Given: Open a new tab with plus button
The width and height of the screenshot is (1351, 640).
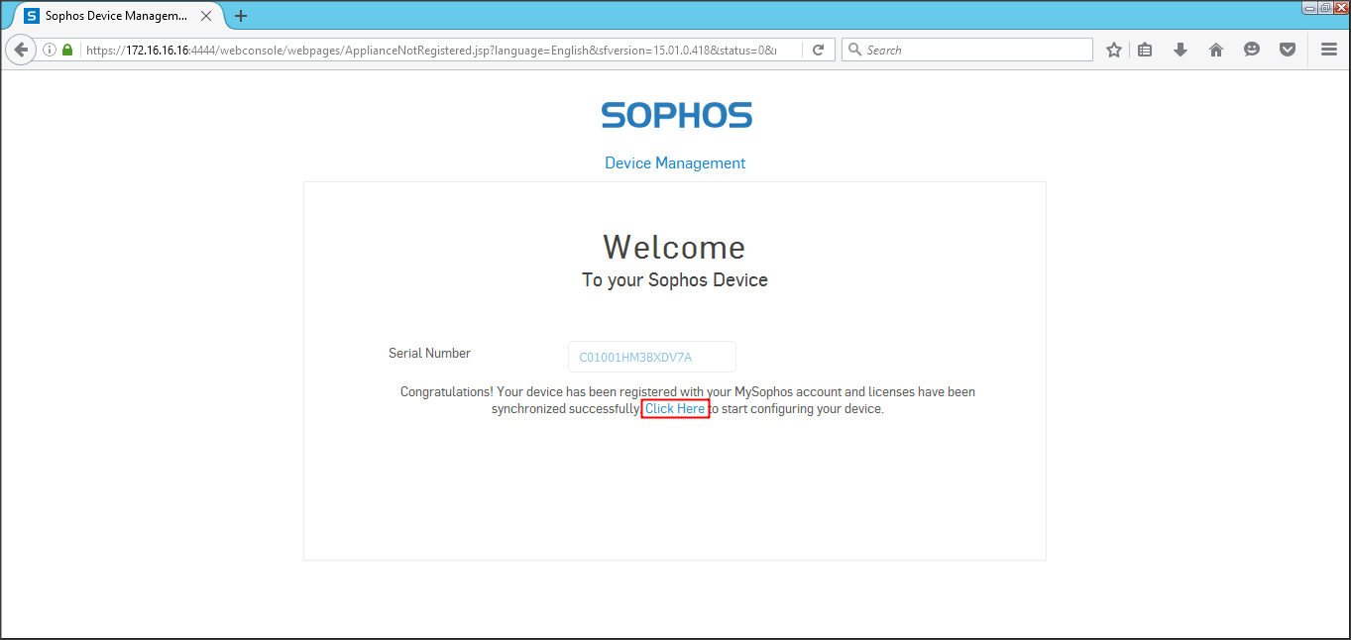Looking at the screenshot, I should pos(241,16).
